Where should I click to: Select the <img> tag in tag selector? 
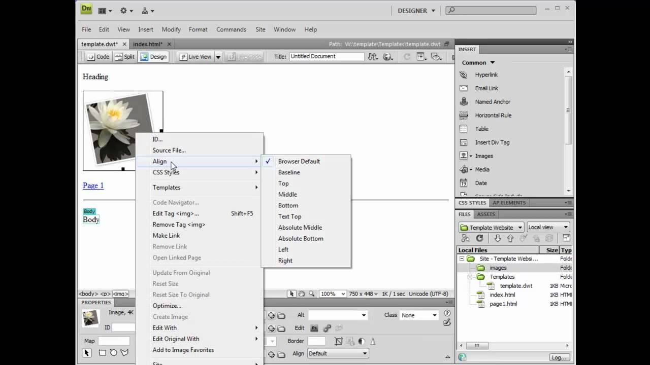click(120, 294)
